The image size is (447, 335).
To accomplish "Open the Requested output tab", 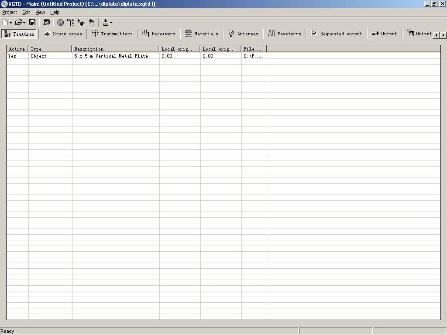I will pyautogui.click(x=337, y=34).
